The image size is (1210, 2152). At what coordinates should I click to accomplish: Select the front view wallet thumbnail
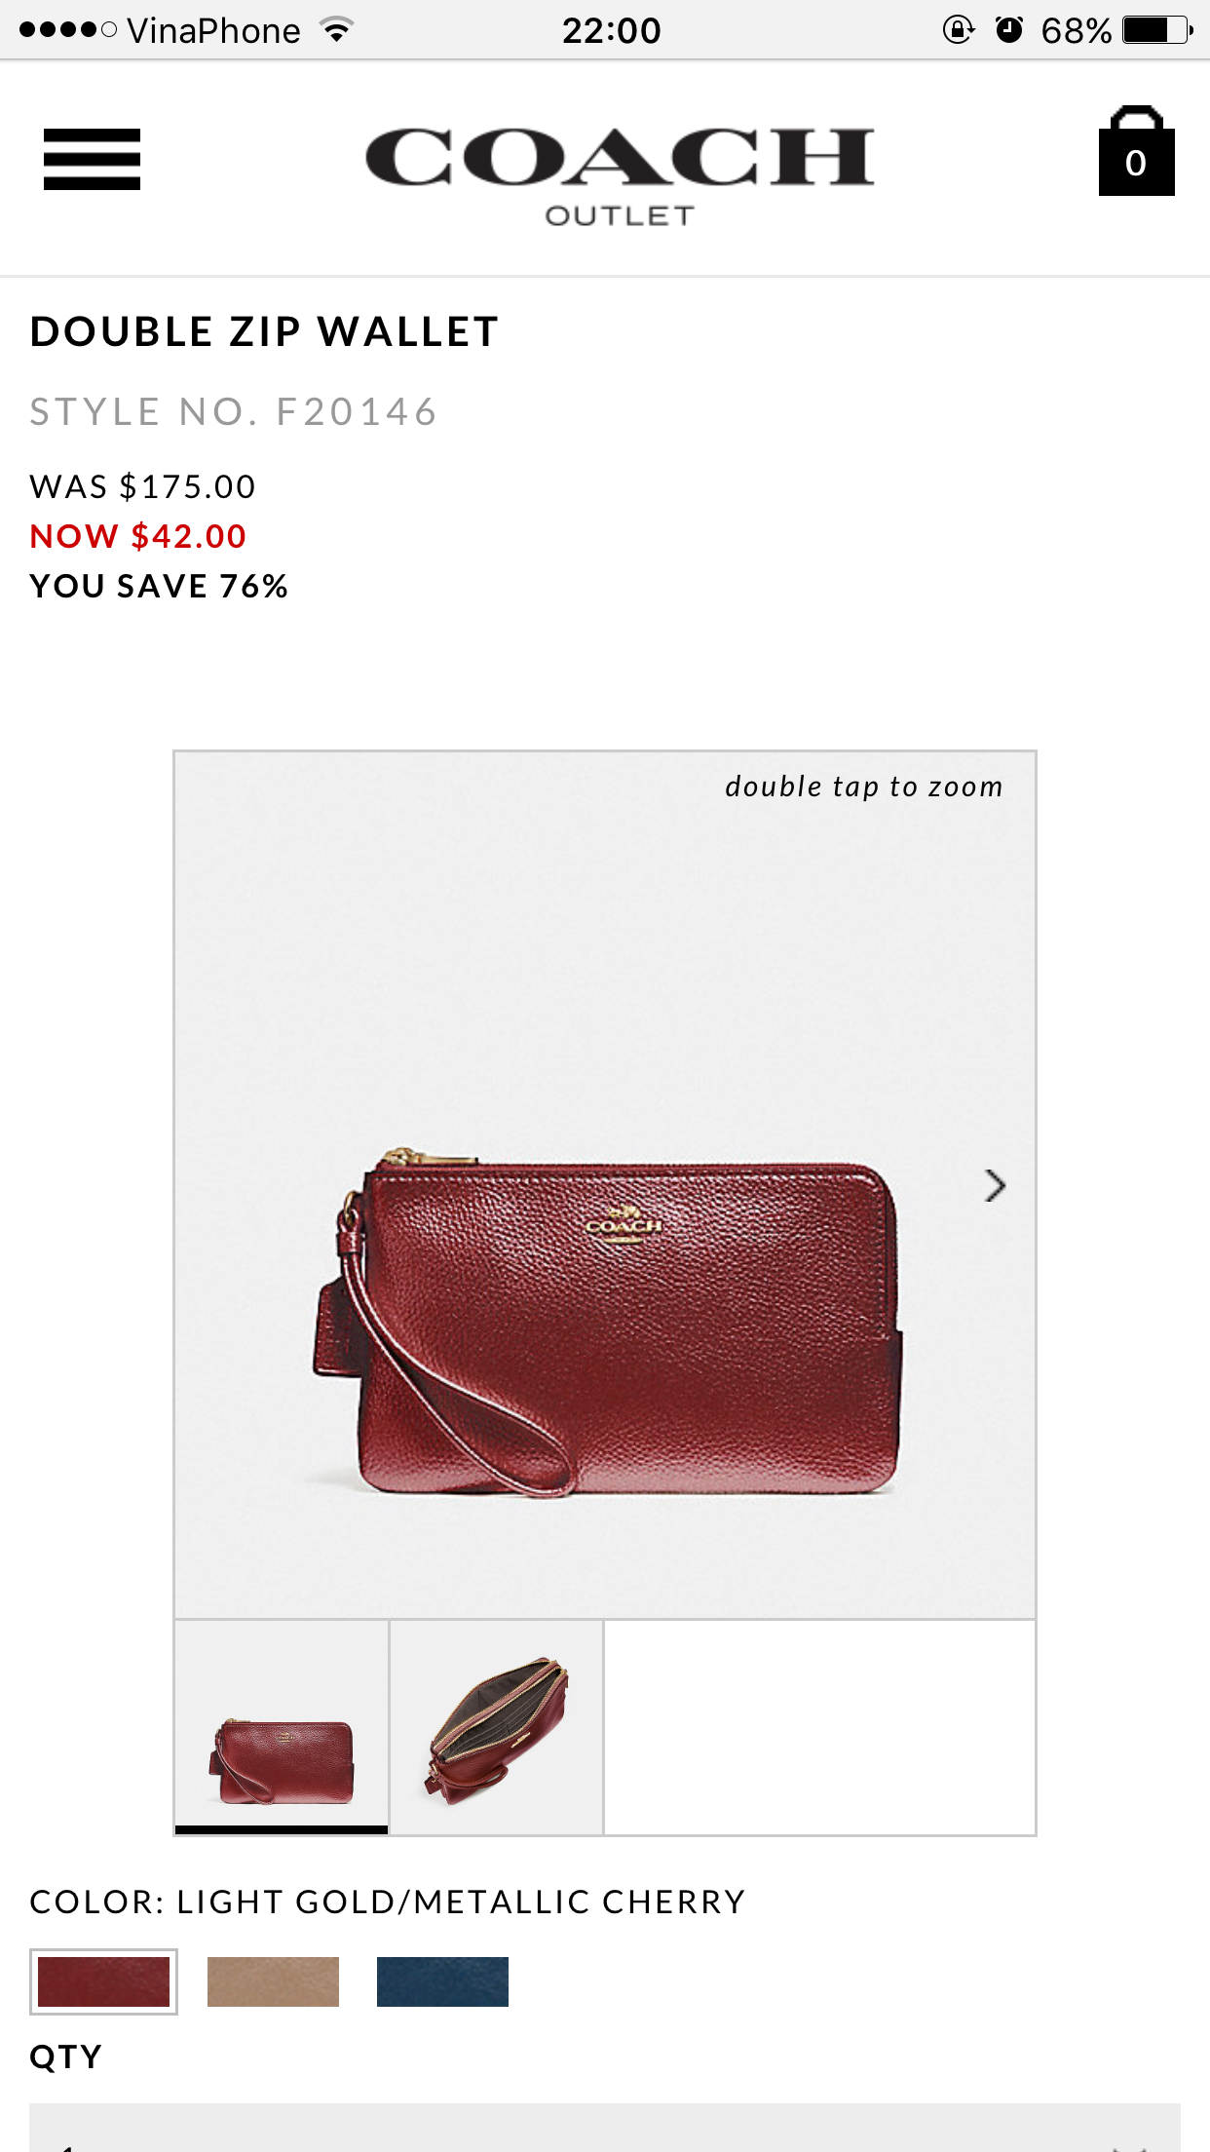pos(282,1728)
